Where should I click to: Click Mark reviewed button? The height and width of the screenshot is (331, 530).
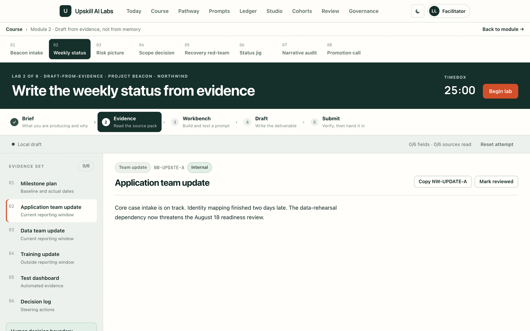pyautogui.click(x=496, y=181)
